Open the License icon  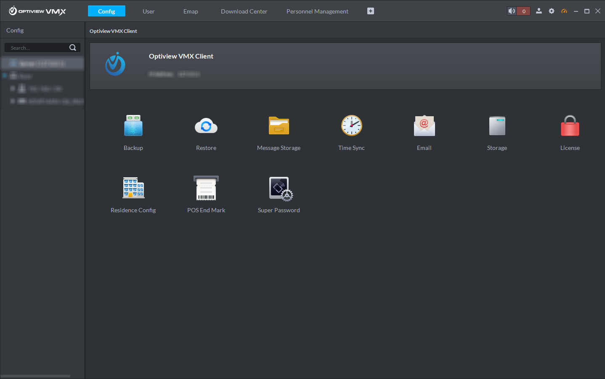(x=570, y=125)
